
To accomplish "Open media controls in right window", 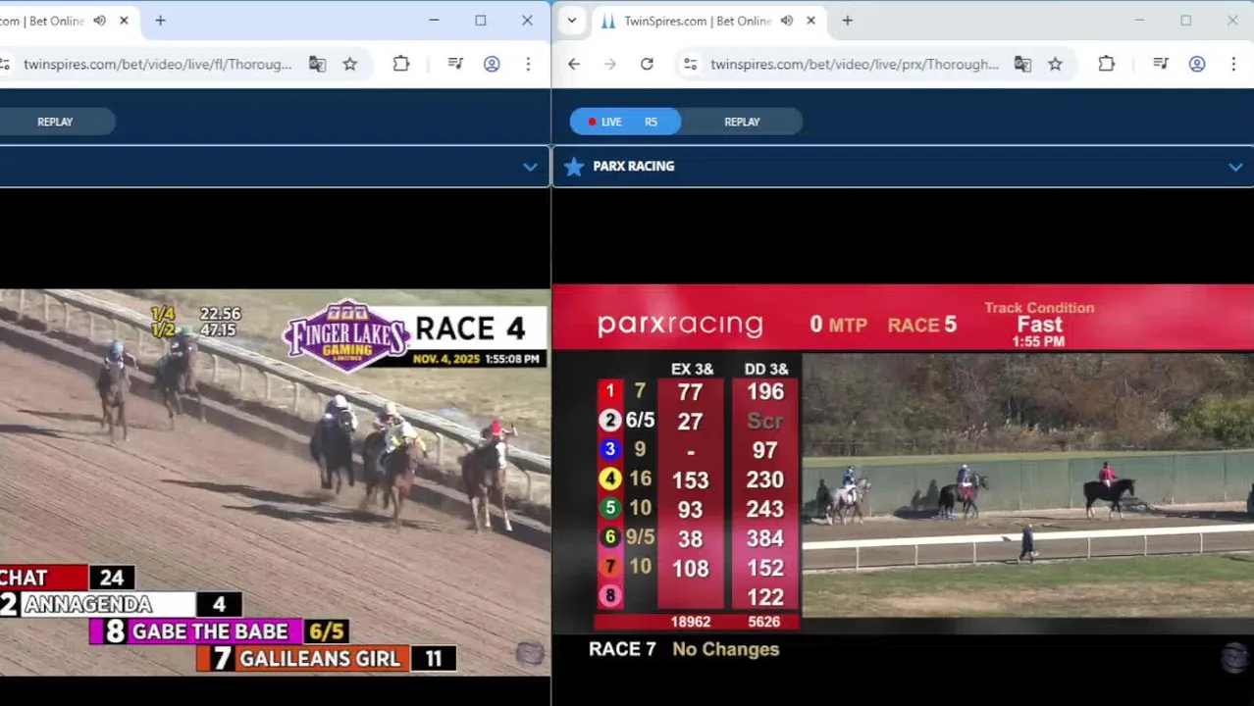I will pyautogui.click(x=1161, y=64).
